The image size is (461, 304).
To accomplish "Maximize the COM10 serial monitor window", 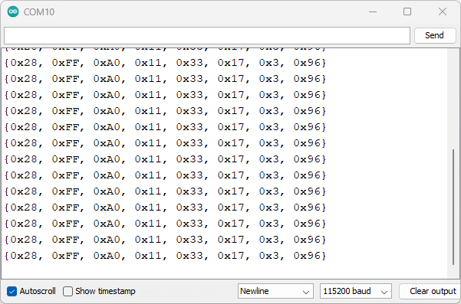I will point(407,11).
